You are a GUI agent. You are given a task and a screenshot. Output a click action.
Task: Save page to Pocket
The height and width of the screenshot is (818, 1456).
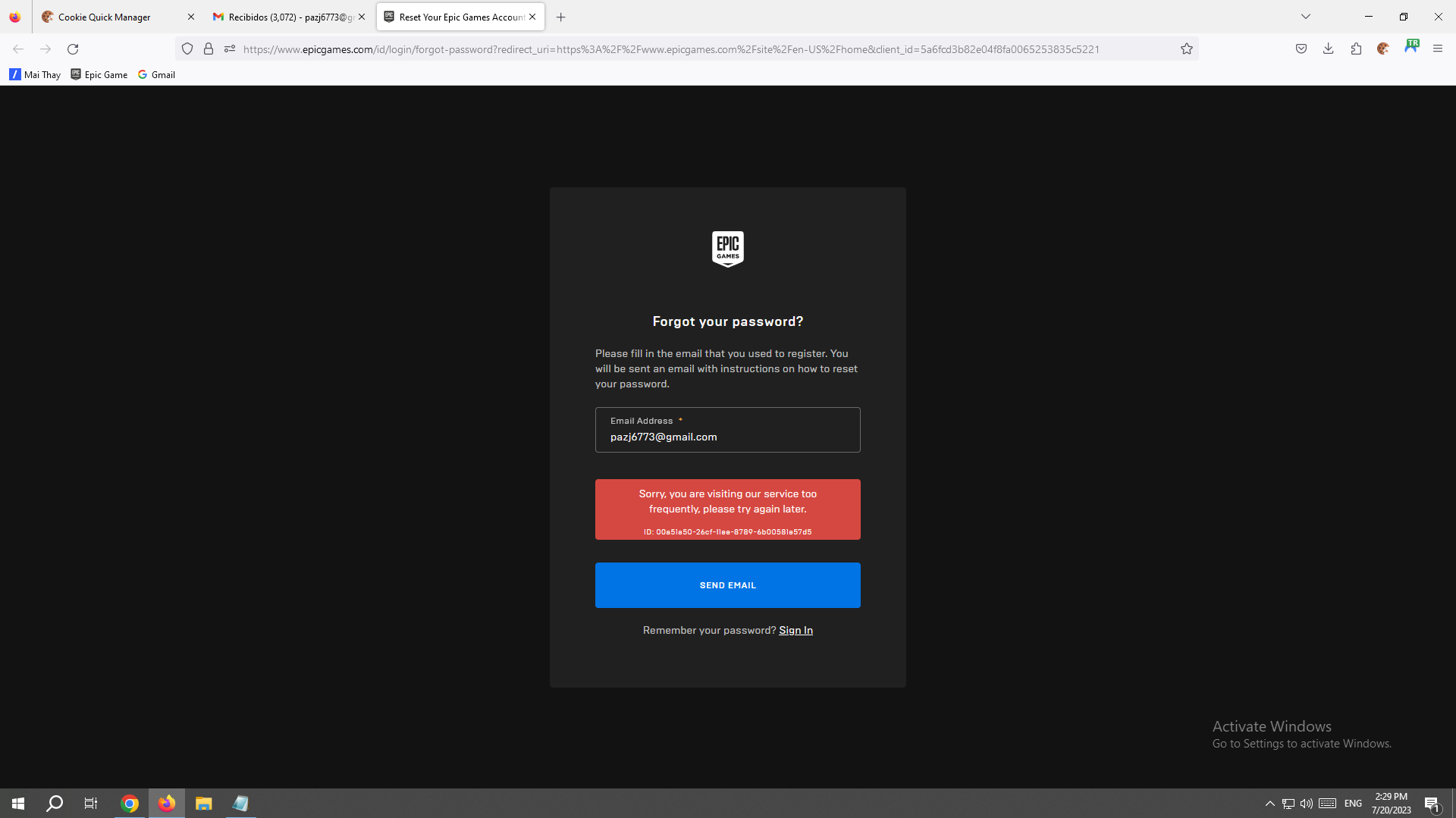pyautogui.click(x=1301, y=49)
